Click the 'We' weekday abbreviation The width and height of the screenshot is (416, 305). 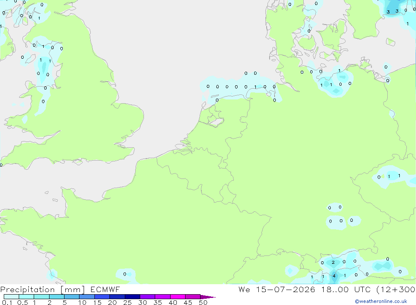244,289
